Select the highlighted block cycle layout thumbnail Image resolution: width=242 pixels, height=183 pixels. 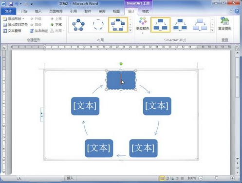118,25
